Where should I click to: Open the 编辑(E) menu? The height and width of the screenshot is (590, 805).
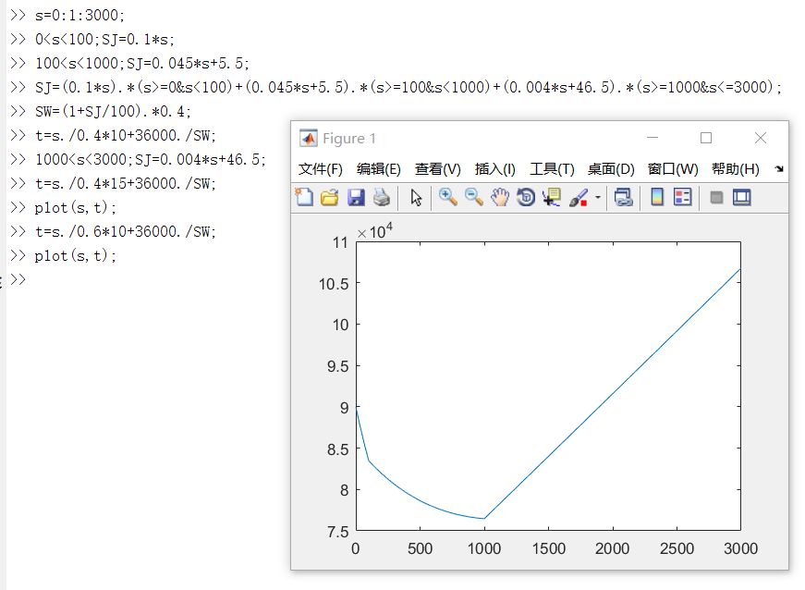(378, 169)
